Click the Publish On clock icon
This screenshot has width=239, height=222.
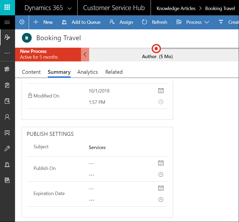[x=161, y=175]
